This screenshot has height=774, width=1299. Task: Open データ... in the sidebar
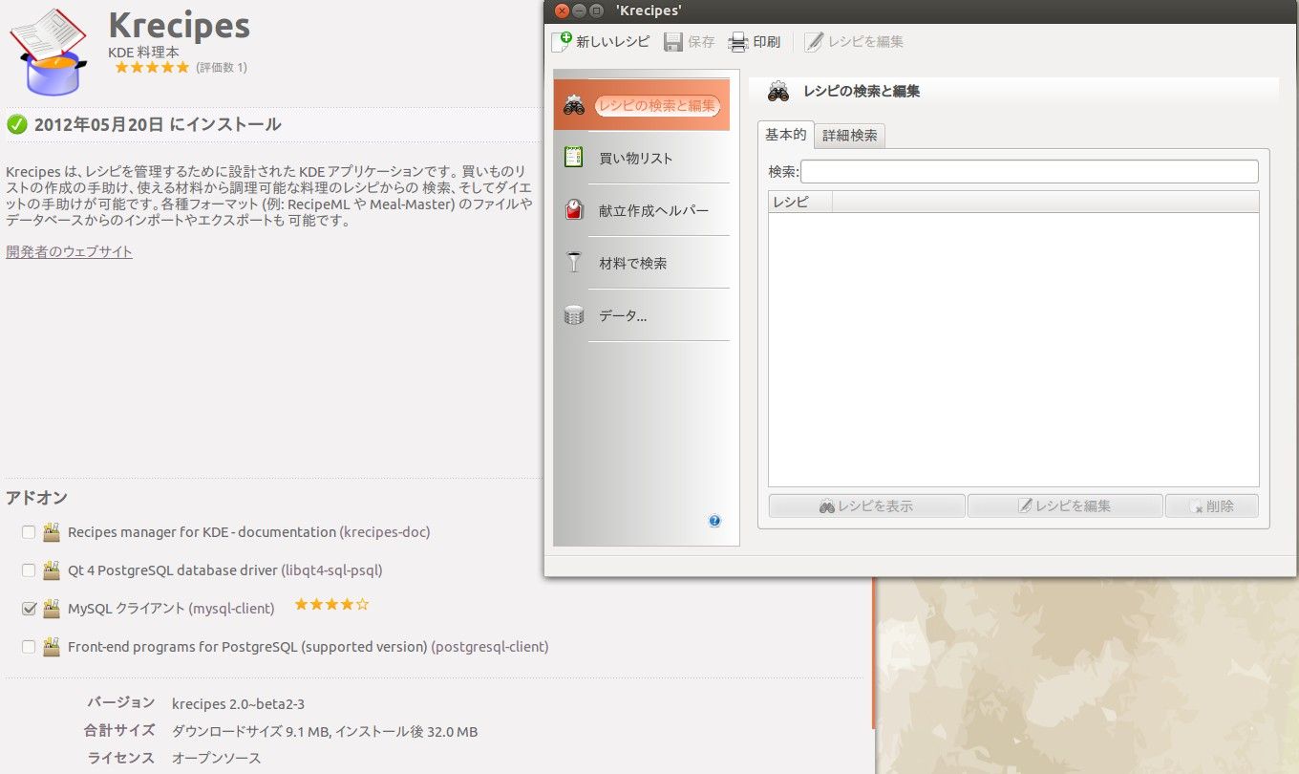point(642,315)
